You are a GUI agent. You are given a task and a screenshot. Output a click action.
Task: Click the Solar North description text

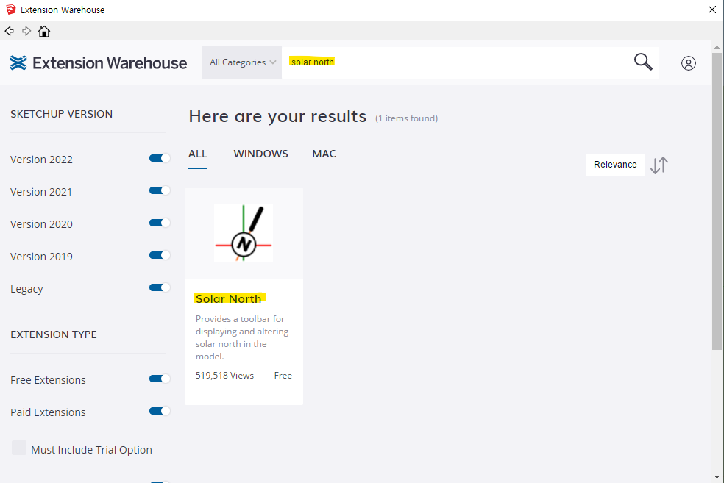tap(242, 337)
